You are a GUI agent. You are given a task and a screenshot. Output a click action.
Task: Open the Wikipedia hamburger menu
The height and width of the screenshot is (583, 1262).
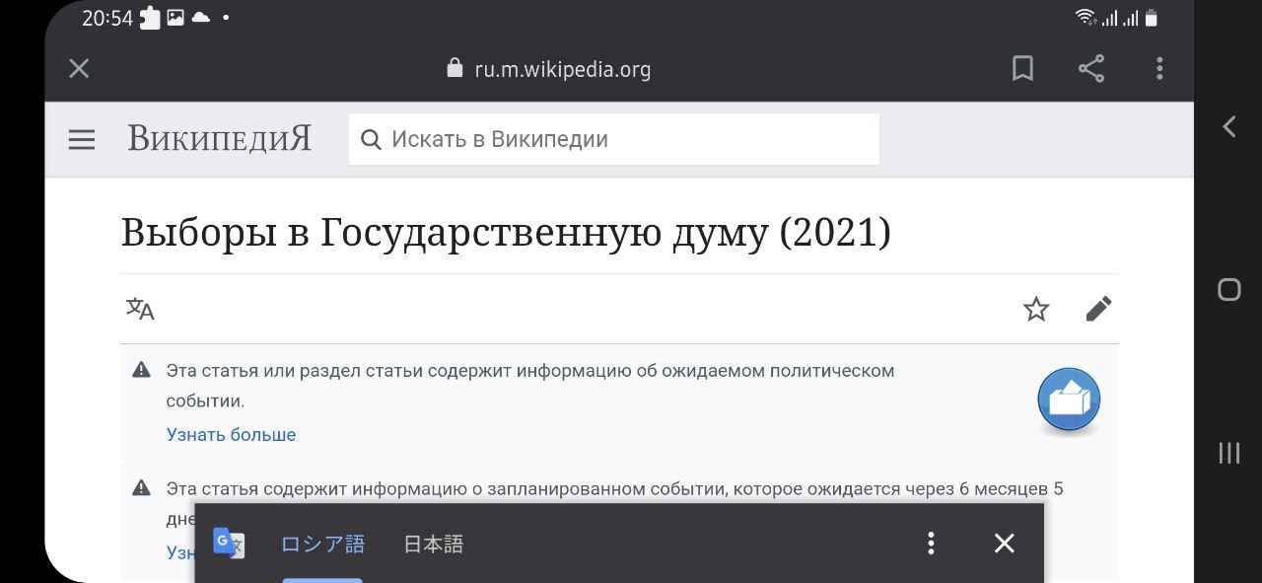[x=82, y=140]
